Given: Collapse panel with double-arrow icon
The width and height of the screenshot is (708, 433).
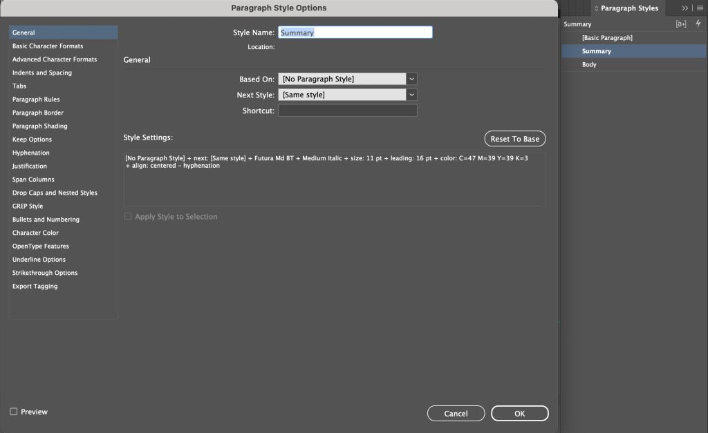Looking at the screenshot, I should pos(685,8).
